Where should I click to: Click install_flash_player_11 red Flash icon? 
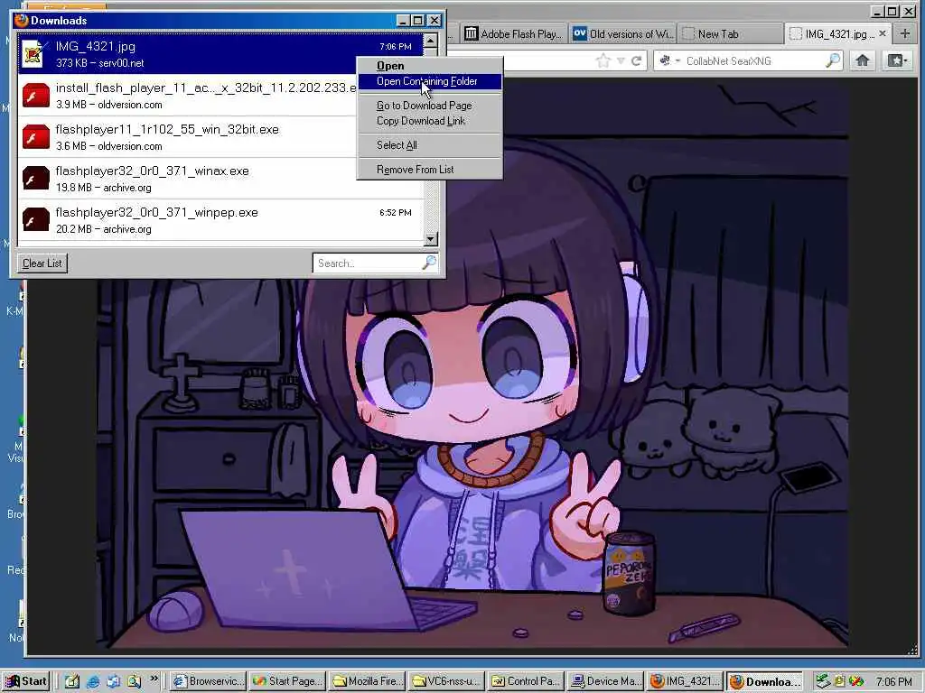[x=35, y=96]
